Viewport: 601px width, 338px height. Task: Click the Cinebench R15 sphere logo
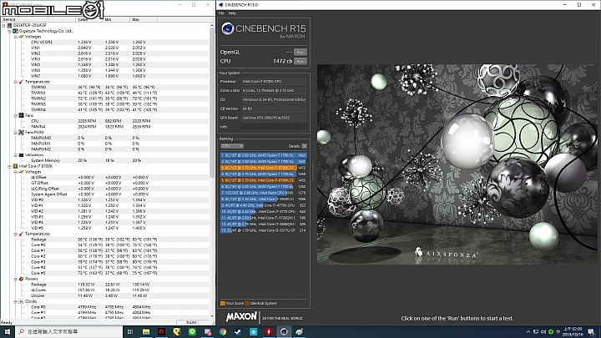(228, 28)
